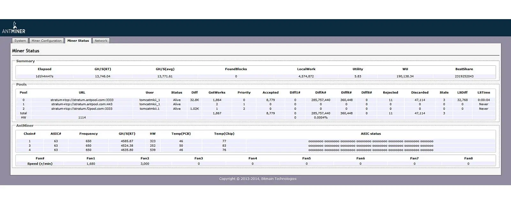Click the stratum.f2pool.com:3333 pool URL

point(82,109)
